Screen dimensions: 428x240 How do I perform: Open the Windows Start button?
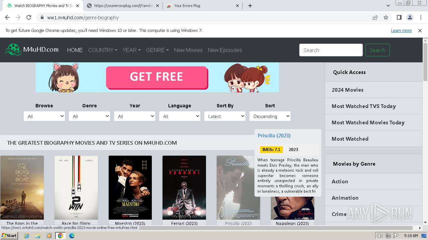(x=9, y=235)
